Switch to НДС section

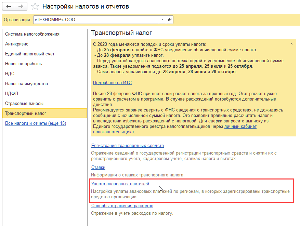[45, 74]
